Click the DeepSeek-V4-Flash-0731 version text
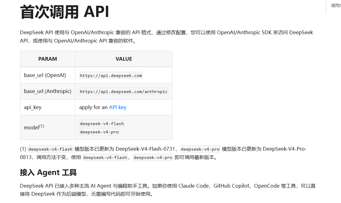341x203 pixels. (145, 149)
